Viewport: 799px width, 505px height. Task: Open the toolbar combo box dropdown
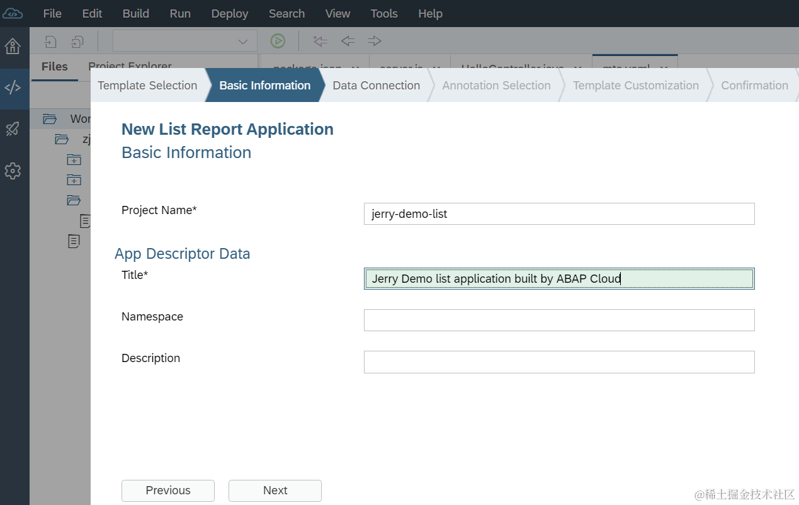coord(185,41)
